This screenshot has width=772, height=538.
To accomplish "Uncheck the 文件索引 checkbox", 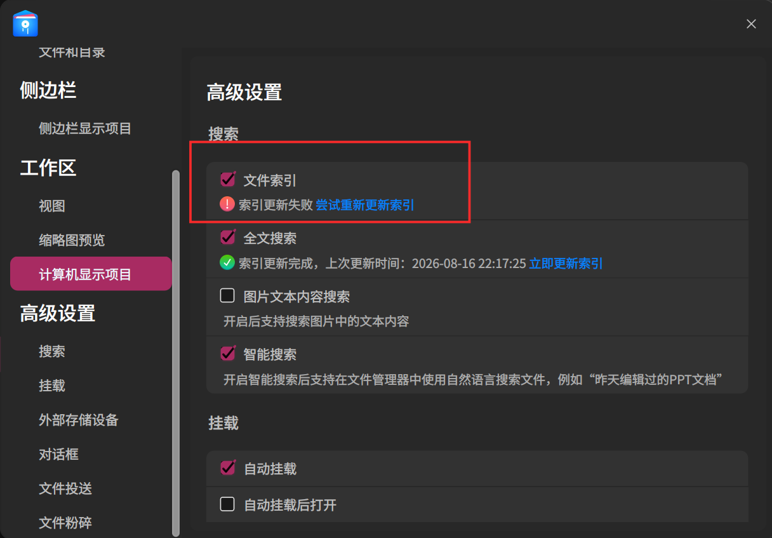I will pos(227,180).
